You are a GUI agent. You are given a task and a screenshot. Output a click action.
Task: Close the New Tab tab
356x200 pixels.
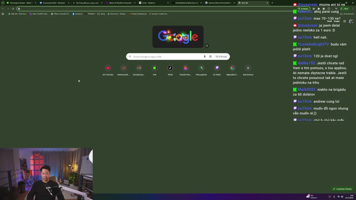tap(267, 3)
